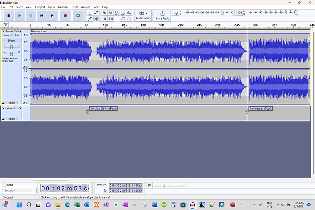Open Windows Start menu on taskbar
This screenshot has height=210, width=315.
tap(19, 205)
